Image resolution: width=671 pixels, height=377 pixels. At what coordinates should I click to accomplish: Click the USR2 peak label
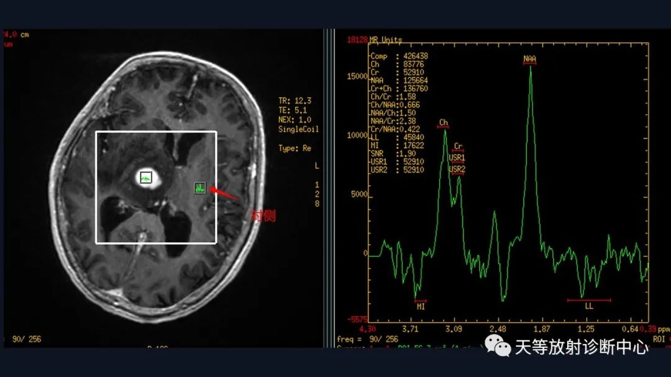[x=458, y=169]
